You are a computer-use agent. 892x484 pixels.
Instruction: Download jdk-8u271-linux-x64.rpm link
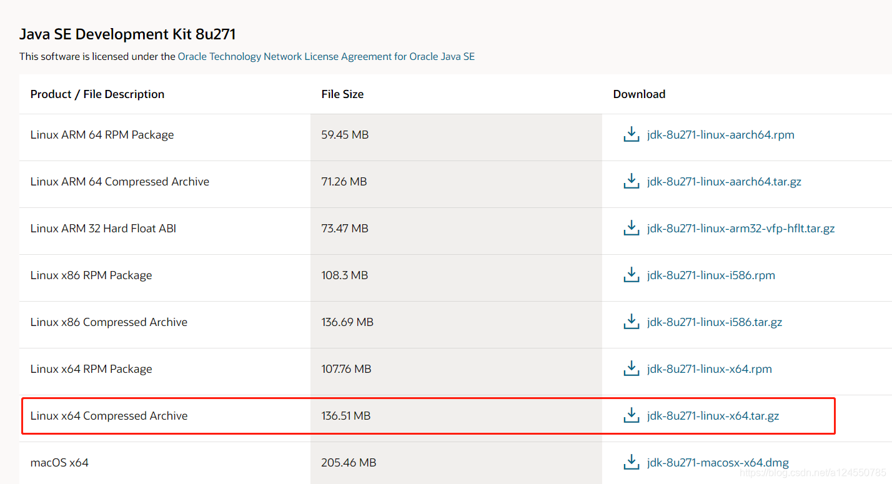pyautogui.click(x=710, y=369)
